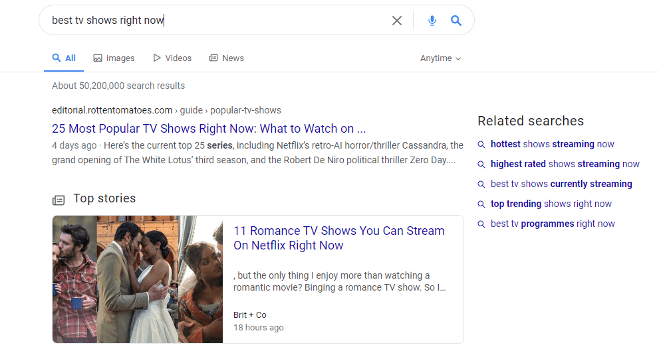Image resolution: width=659 pixels, height=347 pixels.
Task: Open the News results tab
Action: [226, 58]
